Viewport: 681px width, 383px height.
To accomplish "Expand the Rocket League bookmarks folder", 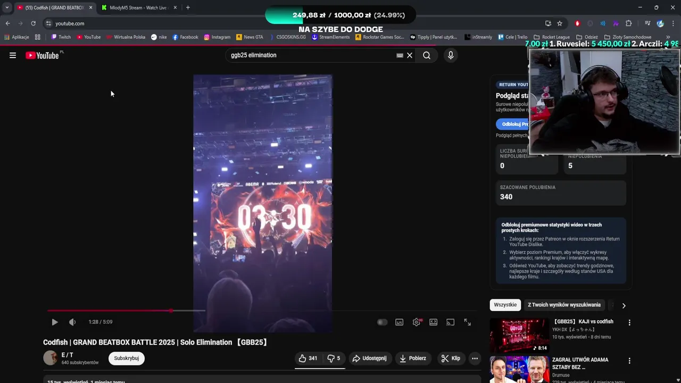I will pos(552,37).
